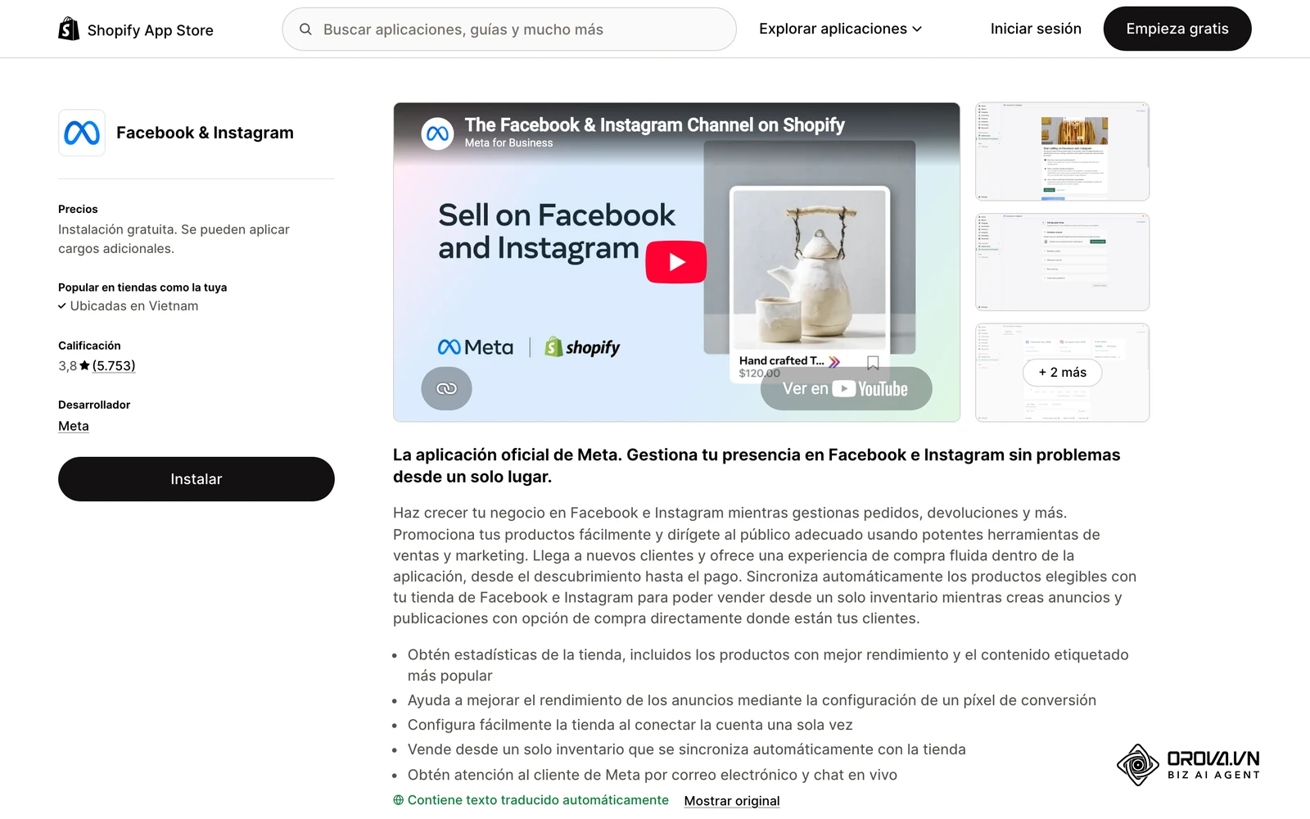Click bullet about 'píxel de conversión'
1310x819 pixels.
(752, 700)
